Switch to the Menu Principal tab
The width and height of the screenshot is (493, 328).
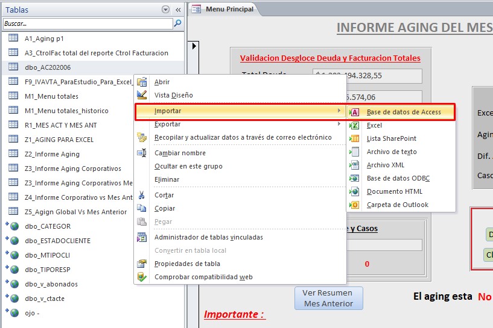coord(224,9)
